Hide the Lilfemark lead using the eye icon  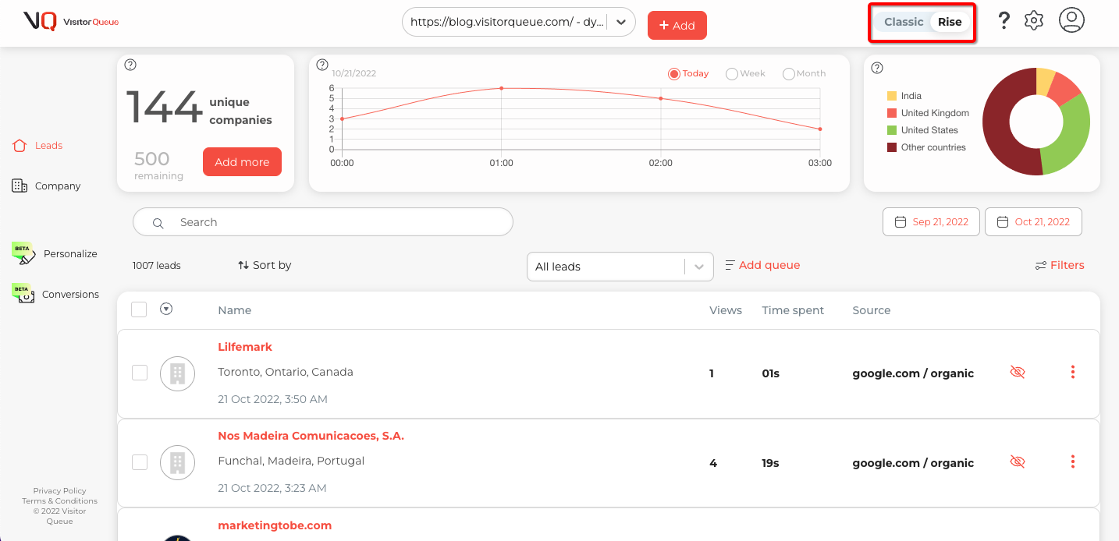pyautogui.click(x=1018, y=372)
